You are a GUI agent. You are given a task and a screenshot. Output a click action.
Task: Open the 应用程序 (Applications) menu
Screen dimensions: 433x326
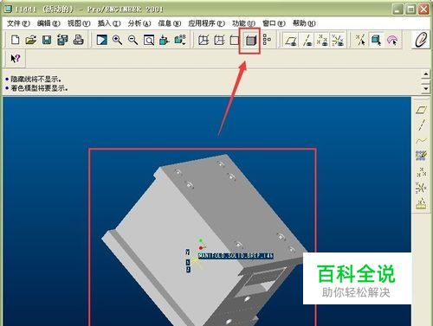pos(206,23)
